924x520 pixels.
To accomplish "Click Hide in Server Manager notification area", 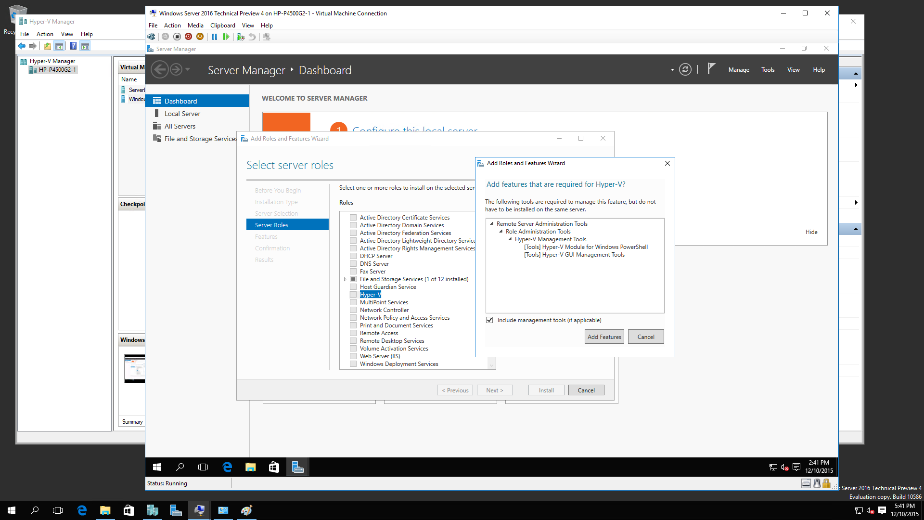I will [811, 232].
